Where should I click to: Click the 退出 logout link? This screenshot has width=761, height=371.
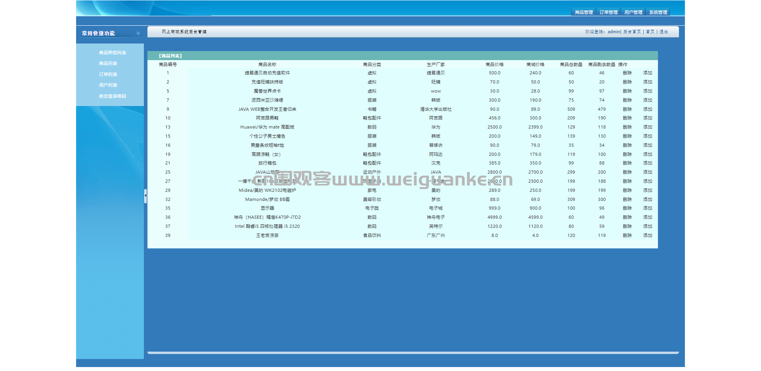[663, 32]
